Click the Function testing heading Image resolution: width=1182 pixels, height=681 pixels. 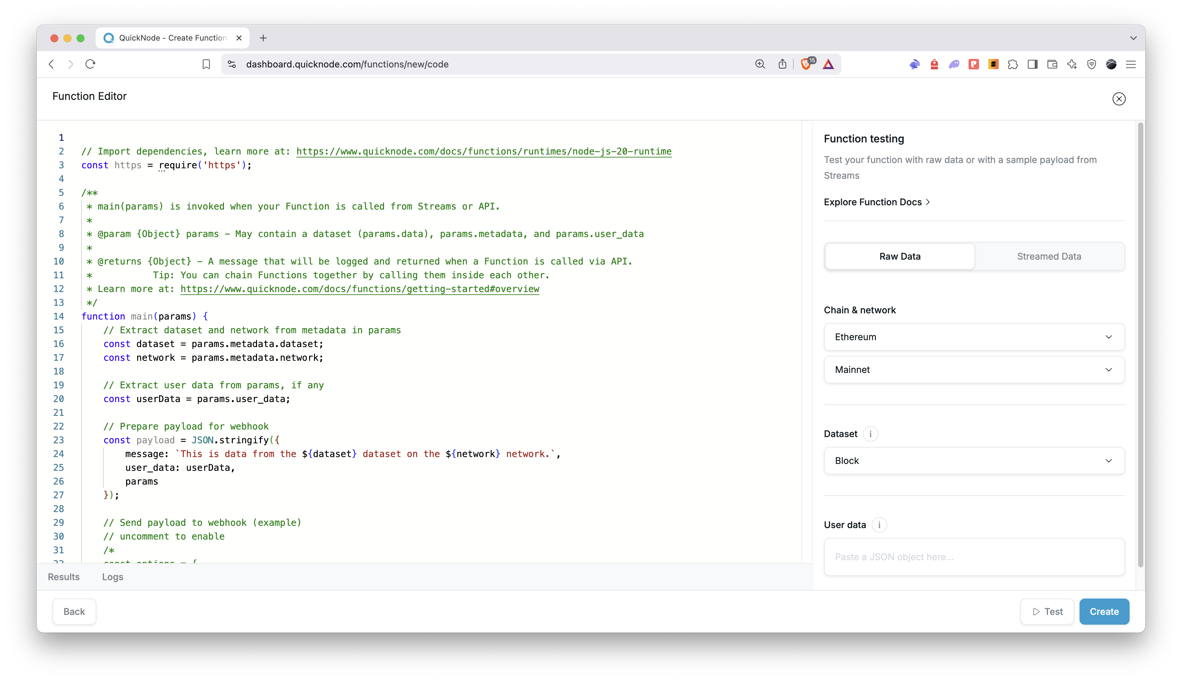pyautogui.click(x=863, y=139)
